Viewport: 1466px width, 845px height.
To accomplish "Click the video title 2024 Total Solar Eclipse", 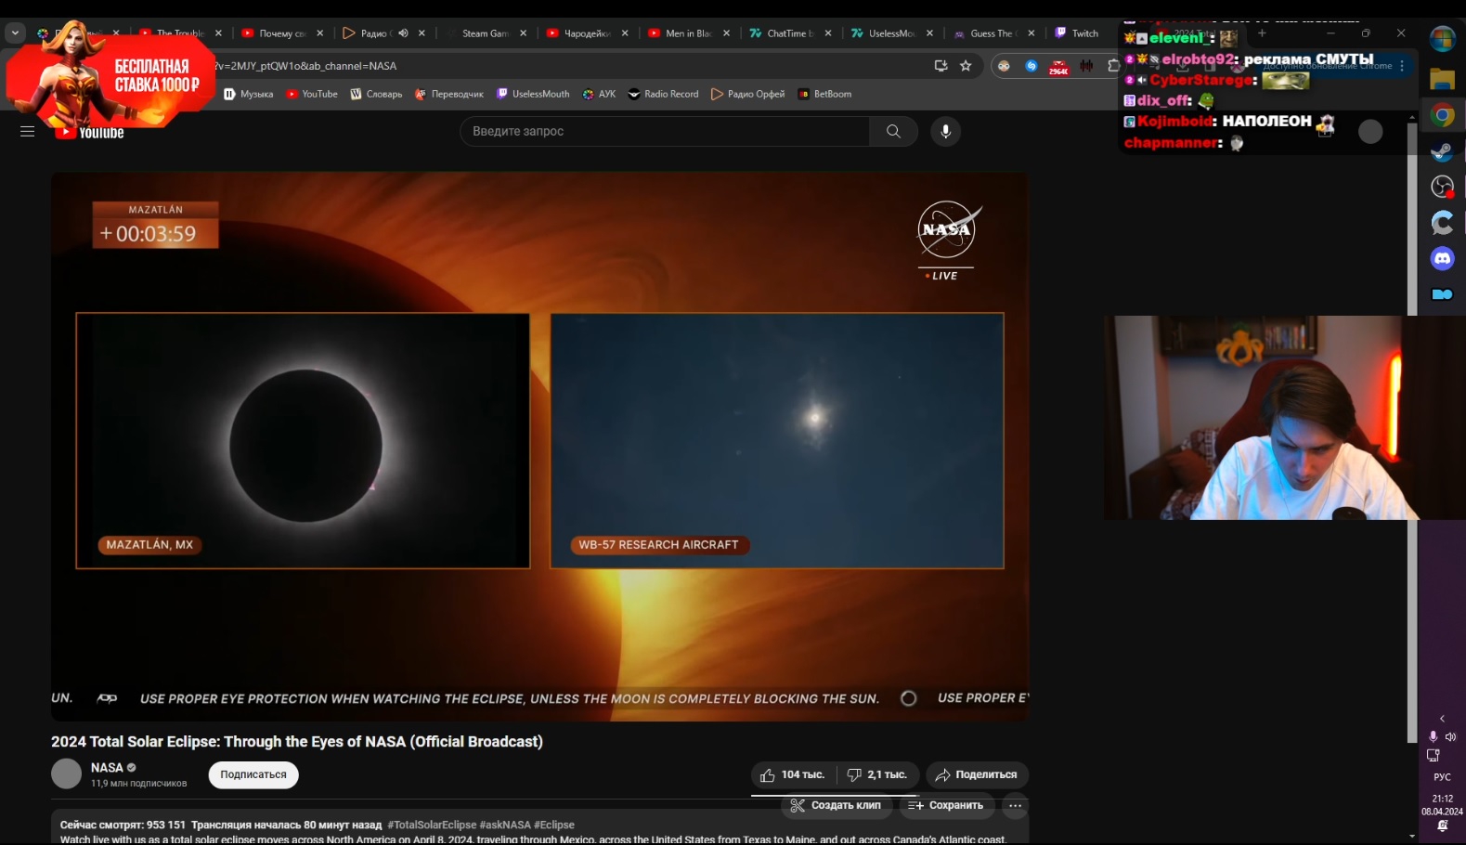I will [x=297, y=741].
